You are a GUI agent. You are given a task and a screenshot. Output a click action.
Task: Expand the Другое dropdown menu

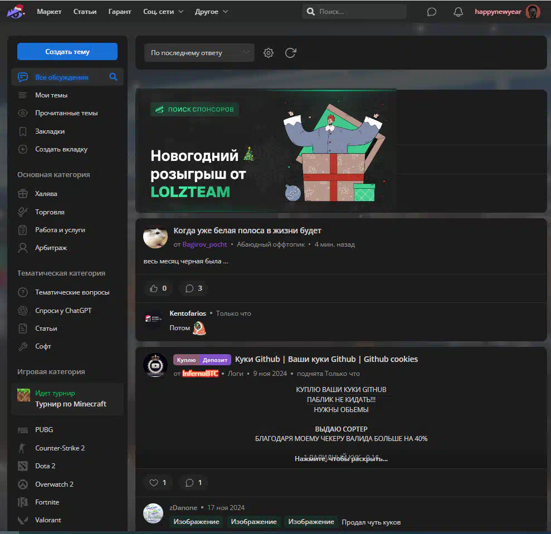click(x=211, y=12)
